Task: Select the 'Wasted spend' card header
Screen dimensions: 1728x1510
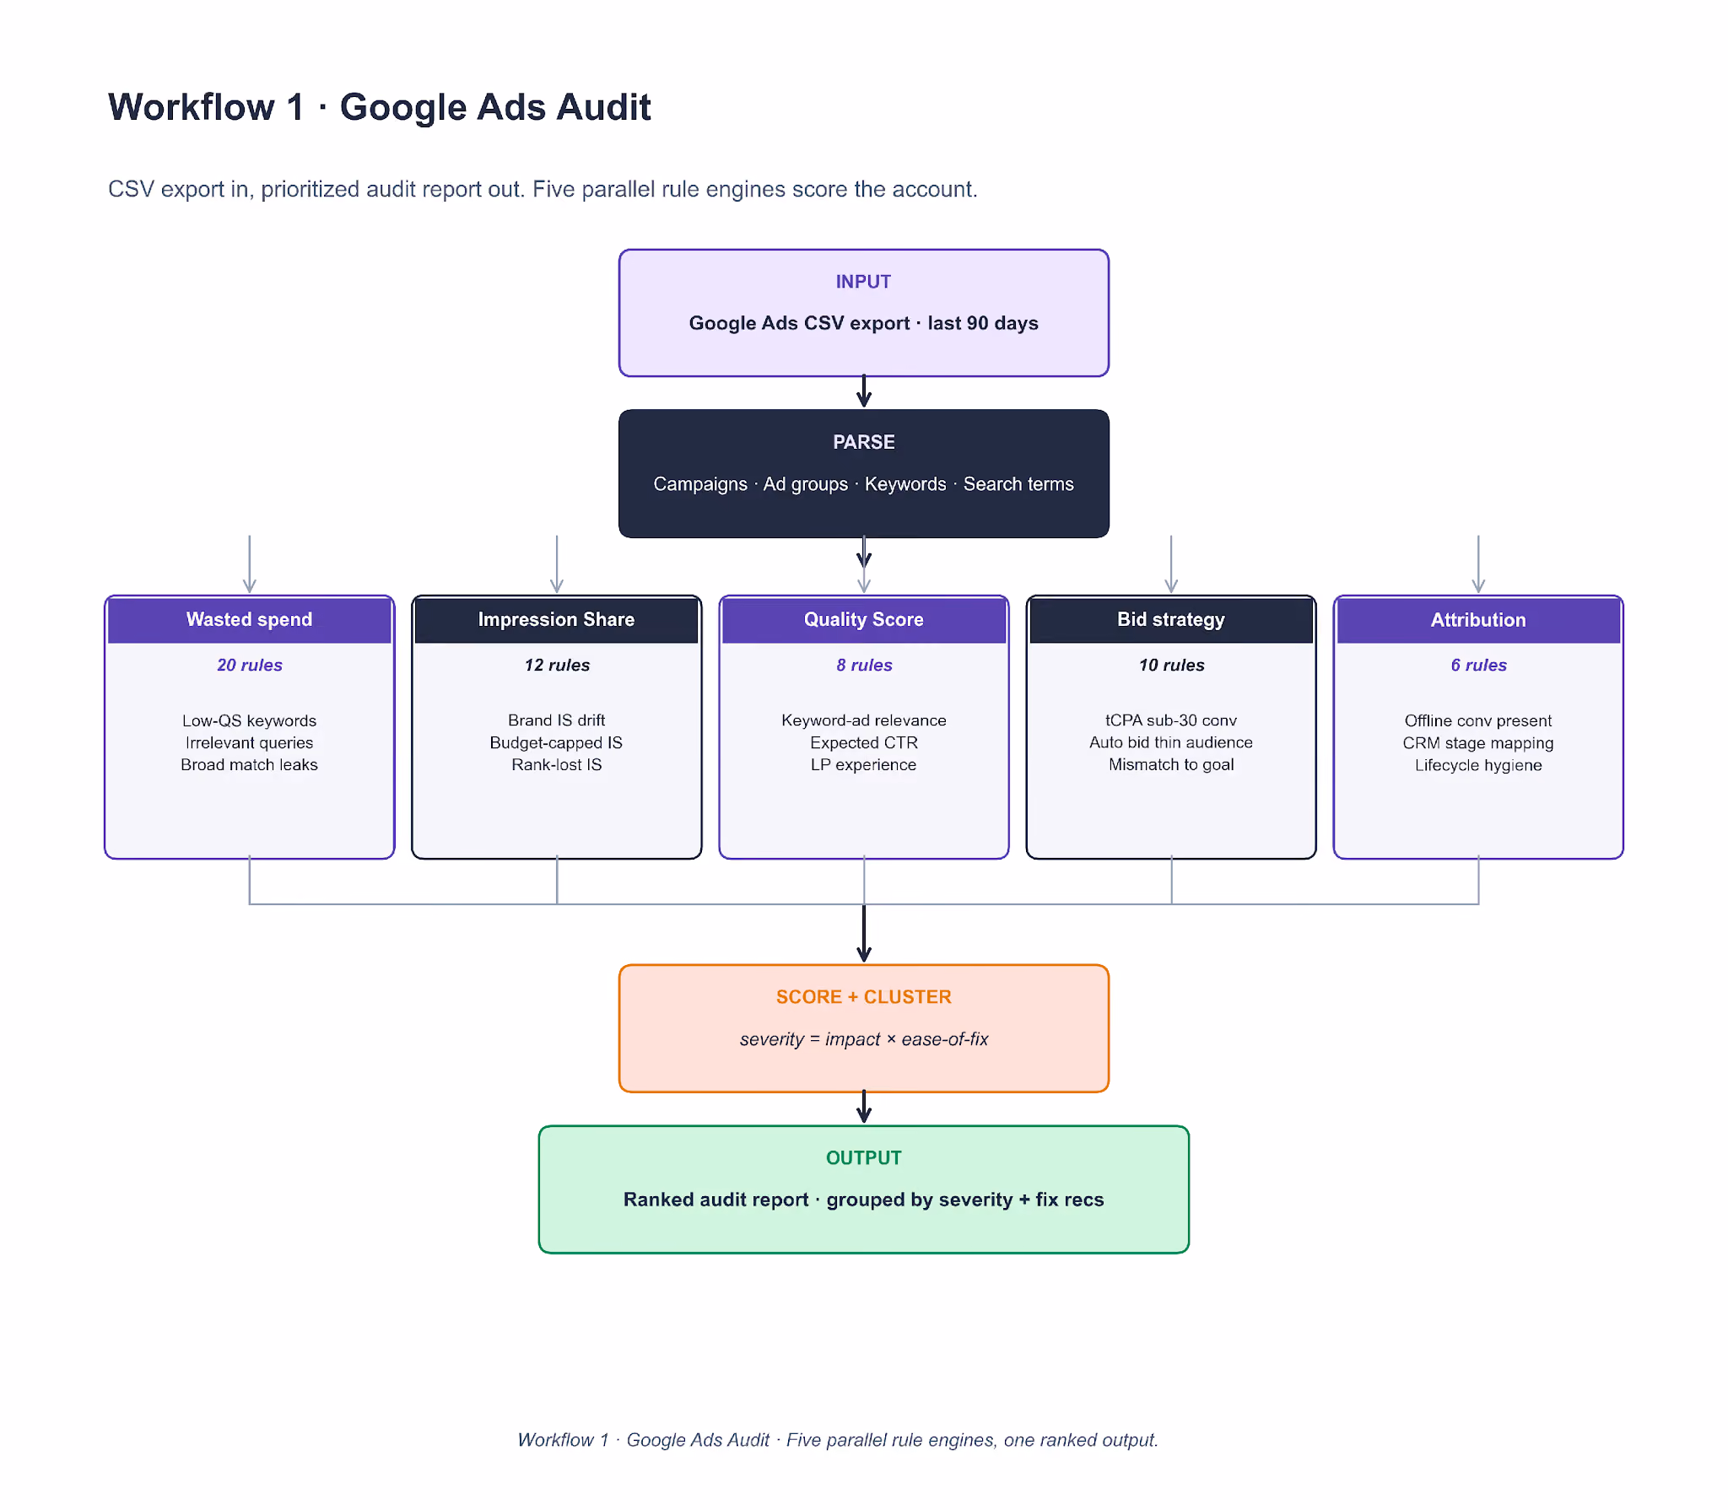Action: [250, 620]
